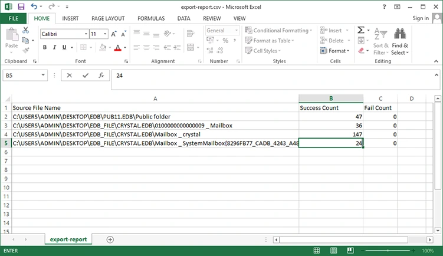Image resolution: width=443 pixels, height=256 pixels.
Task: Switch to the VIEW tab
Action: (x=239, y=19)
